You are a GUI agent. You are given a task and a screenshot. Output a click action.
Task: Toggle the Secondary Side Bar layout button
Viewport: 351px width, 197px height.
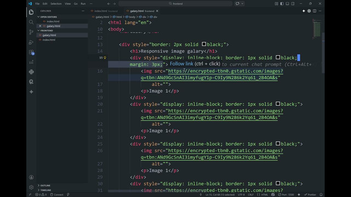pyautogui.click(x=293, y=4)
